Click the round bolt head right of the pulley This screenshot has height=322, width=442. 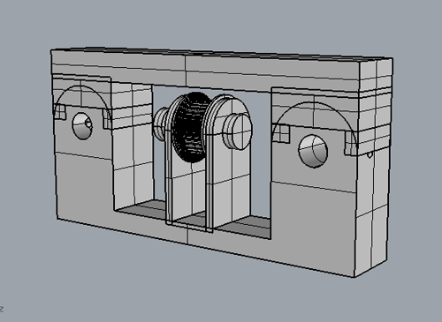coord(238,131)
